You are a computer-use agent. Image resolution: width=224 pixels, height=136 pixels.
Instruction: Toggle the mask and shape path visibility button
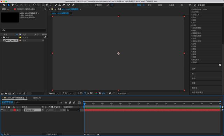pos(85,93)
